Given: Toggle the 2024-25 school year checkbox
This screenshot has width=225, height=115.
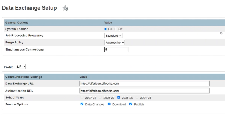Looking at the screenshot, I should [x=137, y=98].
